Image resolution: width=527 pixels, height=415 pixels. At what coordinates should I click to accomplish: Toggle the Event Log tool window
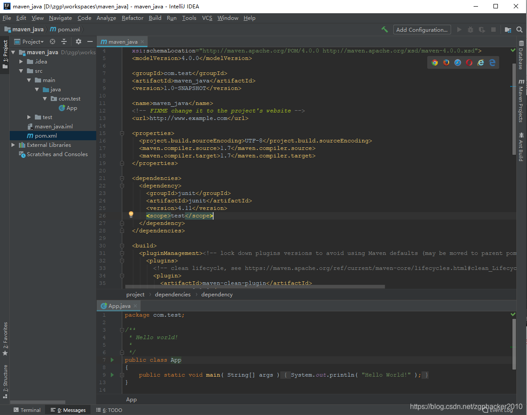point(497,410)
